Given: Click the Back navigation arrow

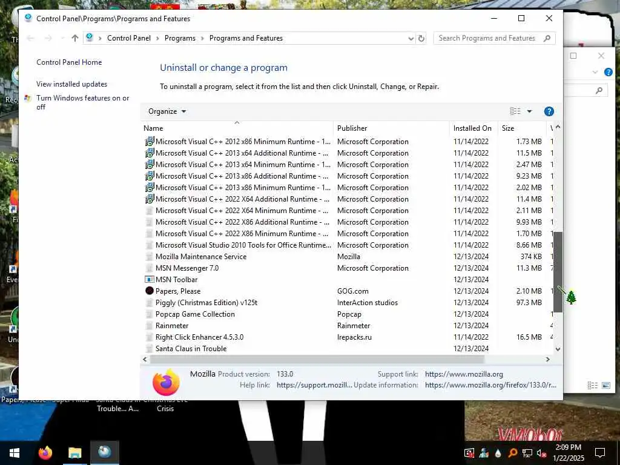Looking at the screenshot, I should tap(30, 38).
